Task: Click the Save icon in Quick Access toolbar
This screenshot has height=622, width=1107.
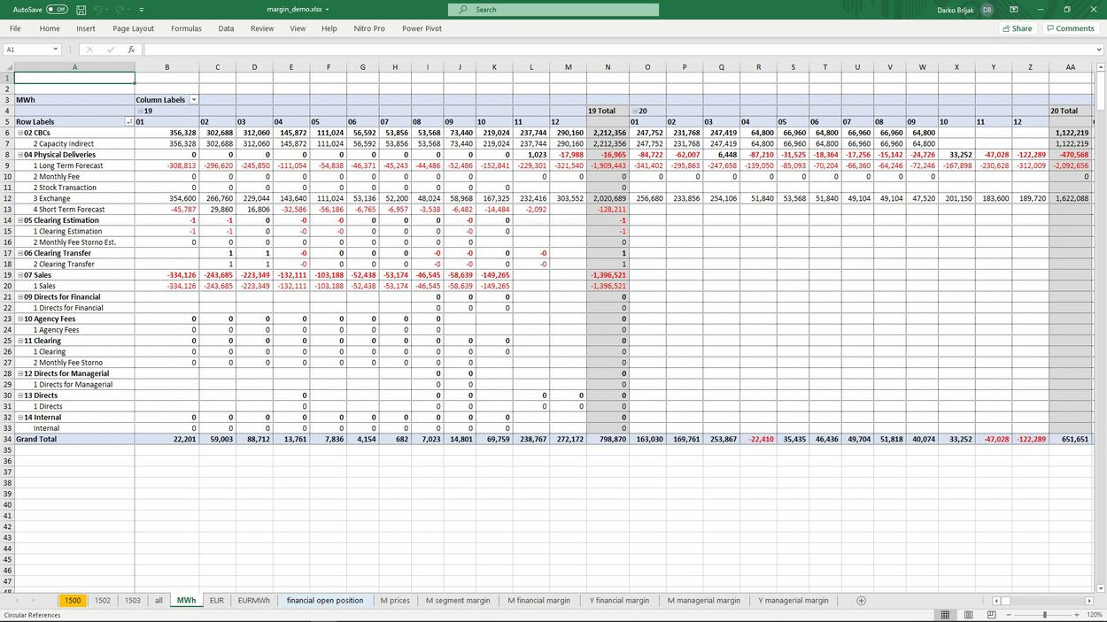Action: pyautogui.click(x=81, y=9)
